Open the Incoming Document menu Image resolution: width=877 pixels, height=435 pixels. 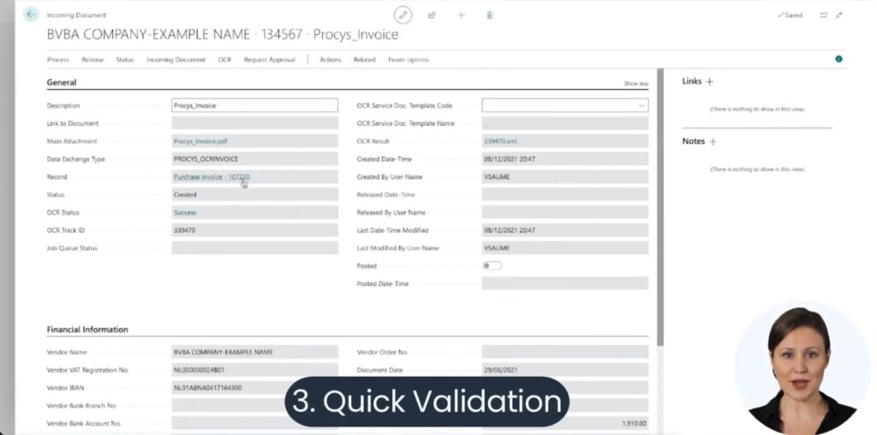pos(176,59)
